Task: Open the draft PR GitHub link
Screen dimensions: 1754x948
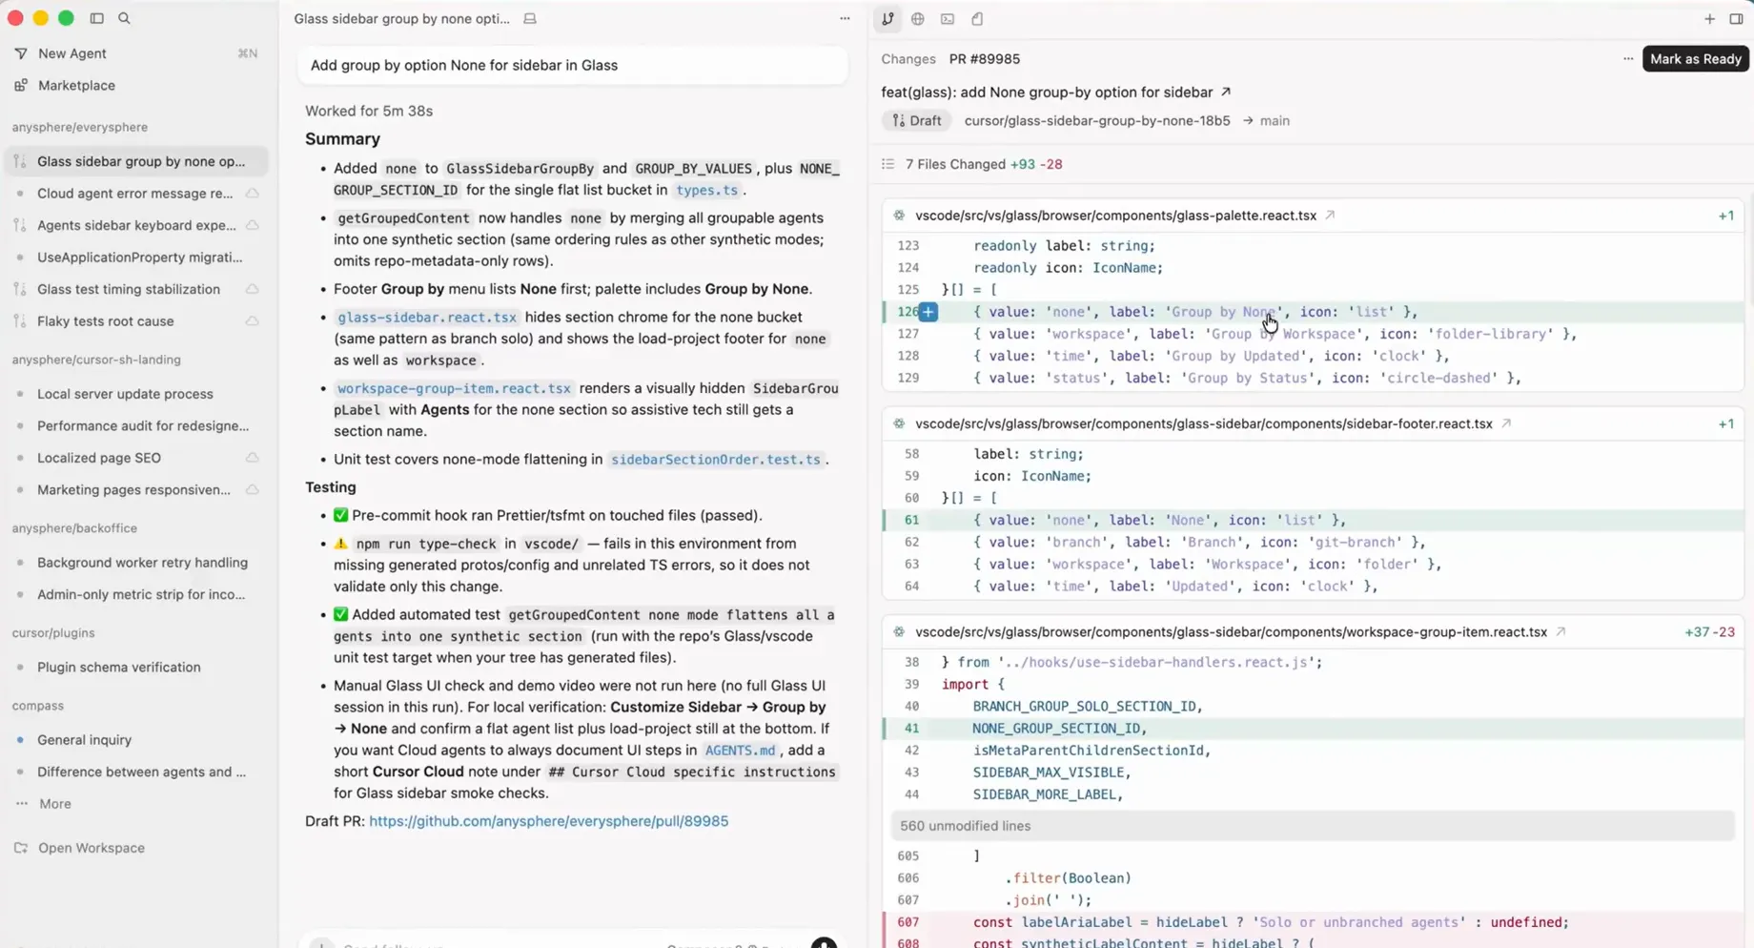Action: (548, 821)
